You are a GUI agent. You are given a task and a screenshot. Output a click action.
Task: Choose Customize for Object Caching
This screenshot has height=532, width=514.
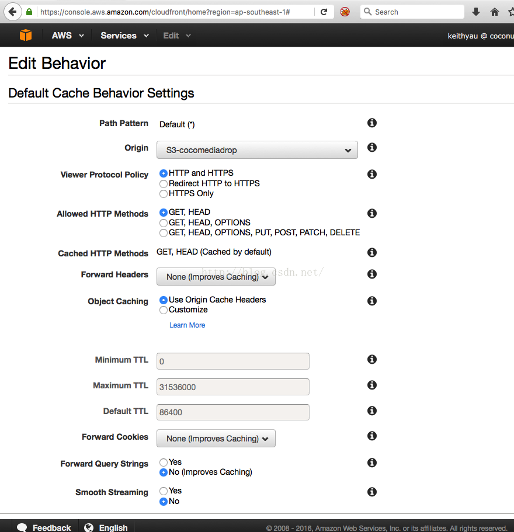164,310
